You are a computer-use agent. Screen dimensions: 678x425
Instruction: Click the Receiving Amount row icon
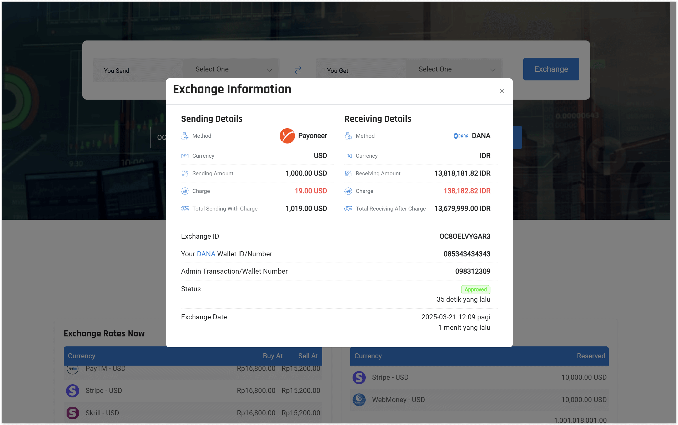[x=348, y=173]
